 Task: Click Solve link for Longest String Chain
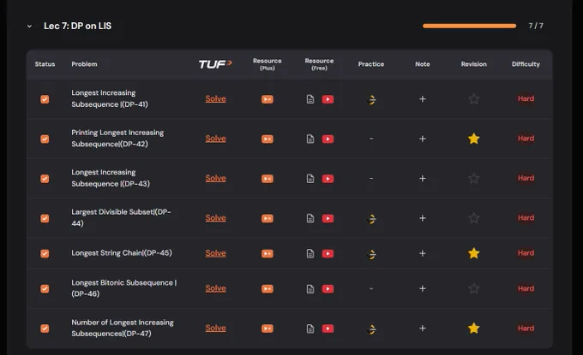click(216, 253)
